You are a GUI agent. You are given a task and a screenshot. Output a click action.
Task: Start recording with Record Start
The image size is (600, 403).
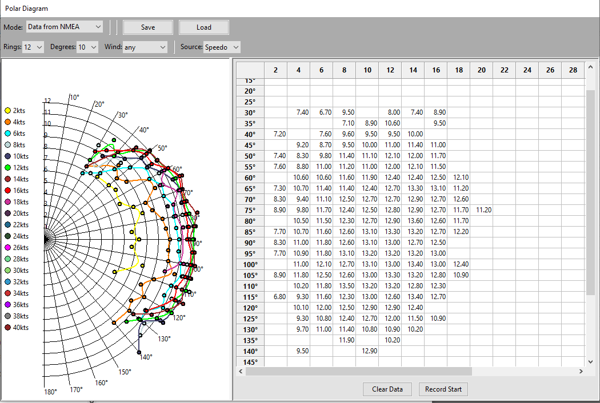[443, 389]
